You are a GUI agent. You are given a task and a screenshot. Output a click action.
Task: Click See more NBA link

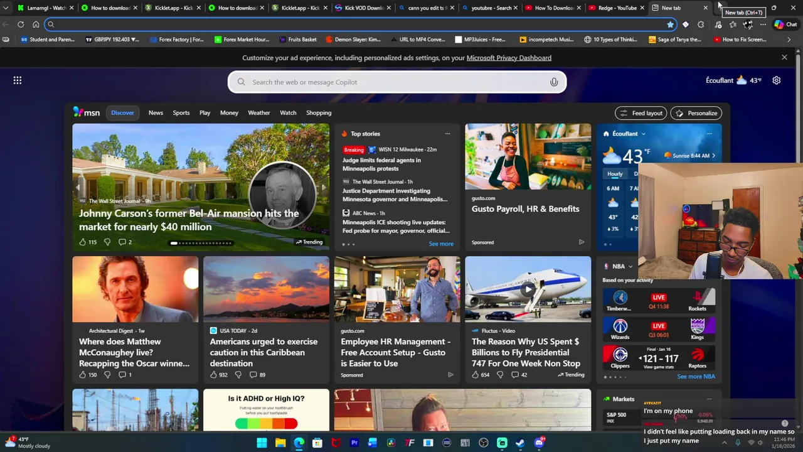696,377
